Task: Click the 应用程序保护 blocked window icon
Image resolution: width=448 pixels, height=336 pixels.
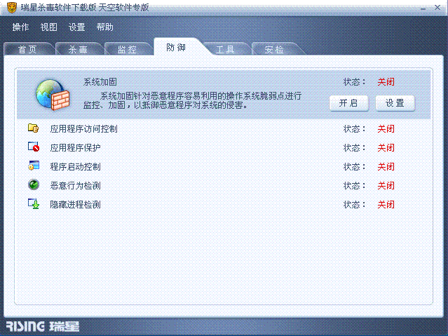Action: pyautogui.click(x=34, y=147)
